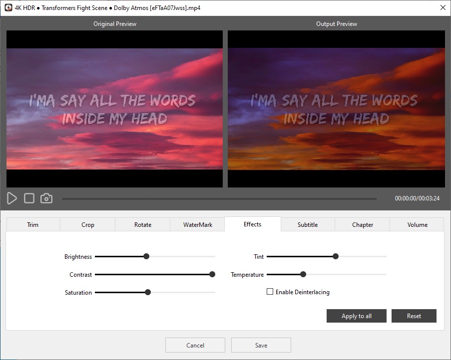Click the Original Preview label

[x=115, y=24]
